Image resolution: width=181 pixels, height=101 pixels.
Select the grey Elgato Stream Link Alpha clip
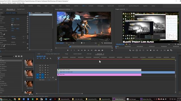coord(99,70)
